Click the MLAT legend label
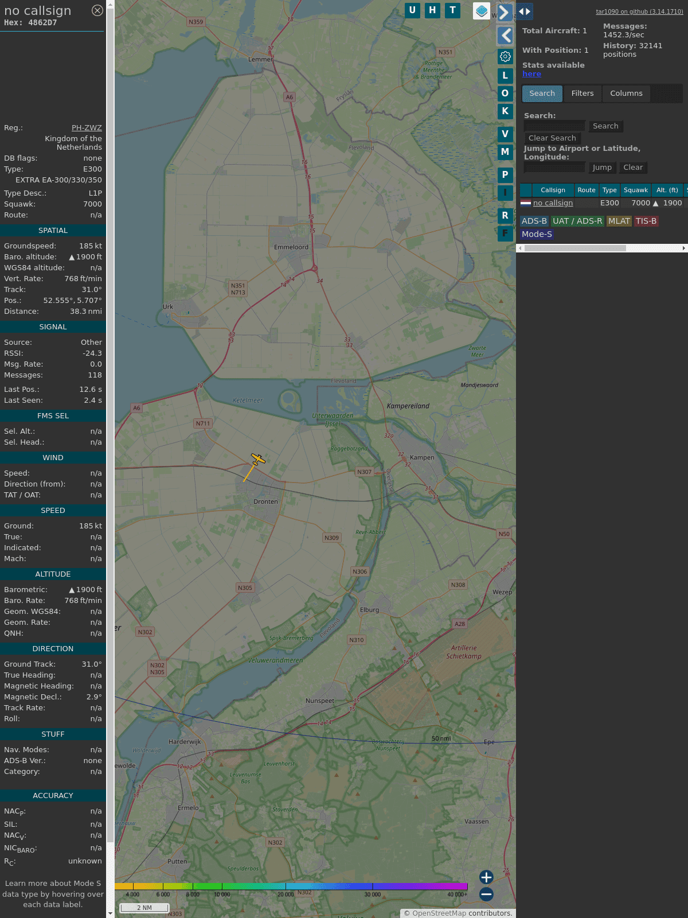 619,221
